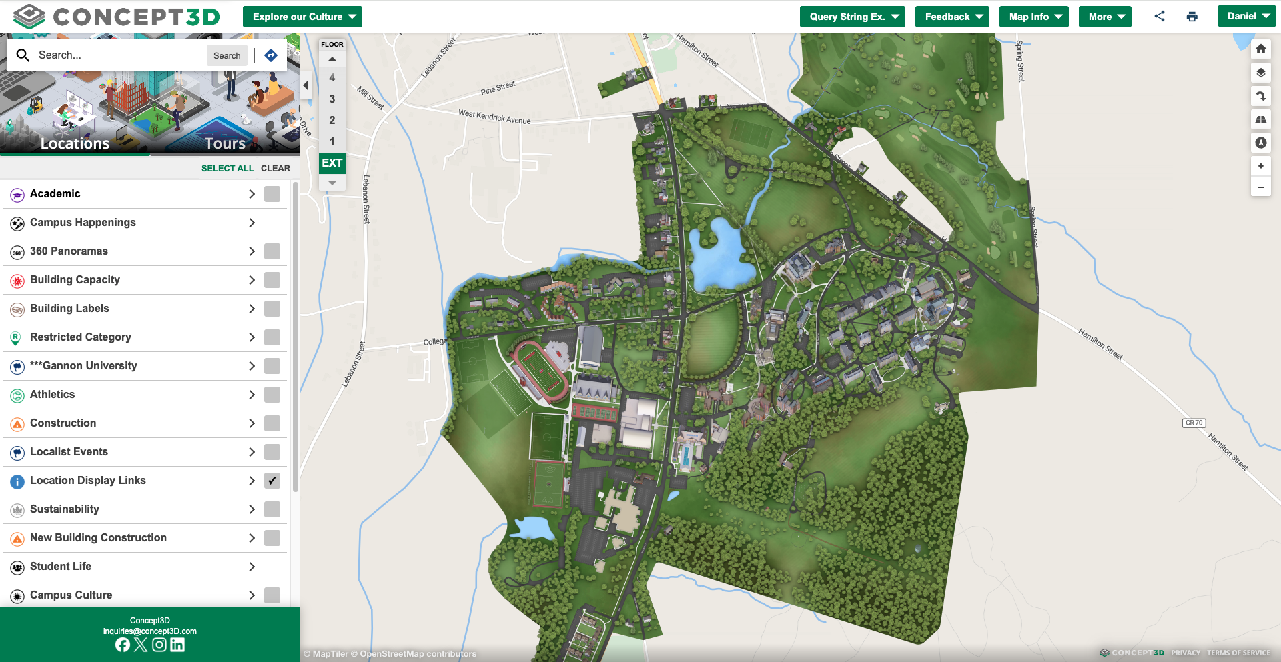The image size is (1281, 662).
Task: Click the rotate map arrow icon
Action: [1260, 96]
